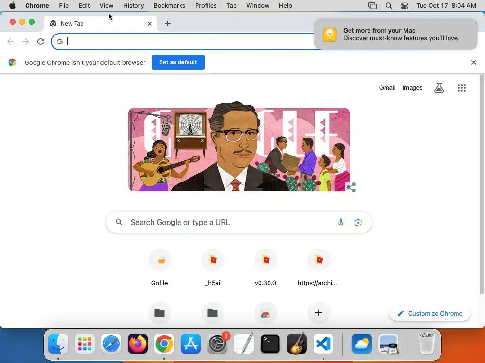
Task: Open the Window menu
Action: coord(258,6)
